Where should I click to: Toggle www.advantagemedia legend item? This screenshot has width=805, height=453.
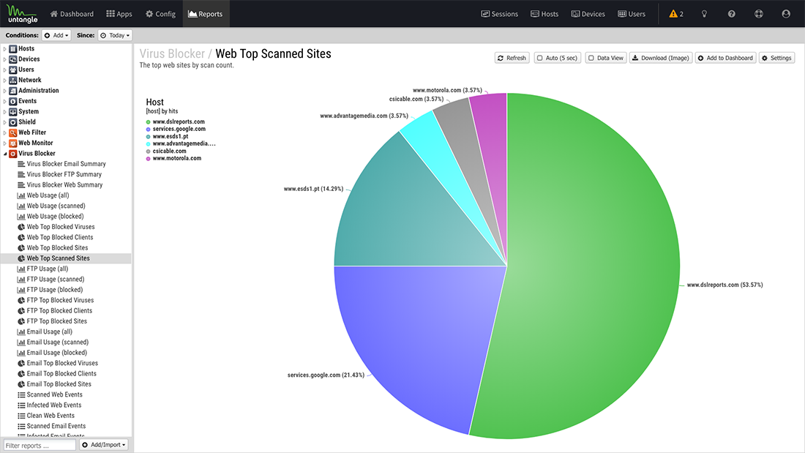pos(181,144)
